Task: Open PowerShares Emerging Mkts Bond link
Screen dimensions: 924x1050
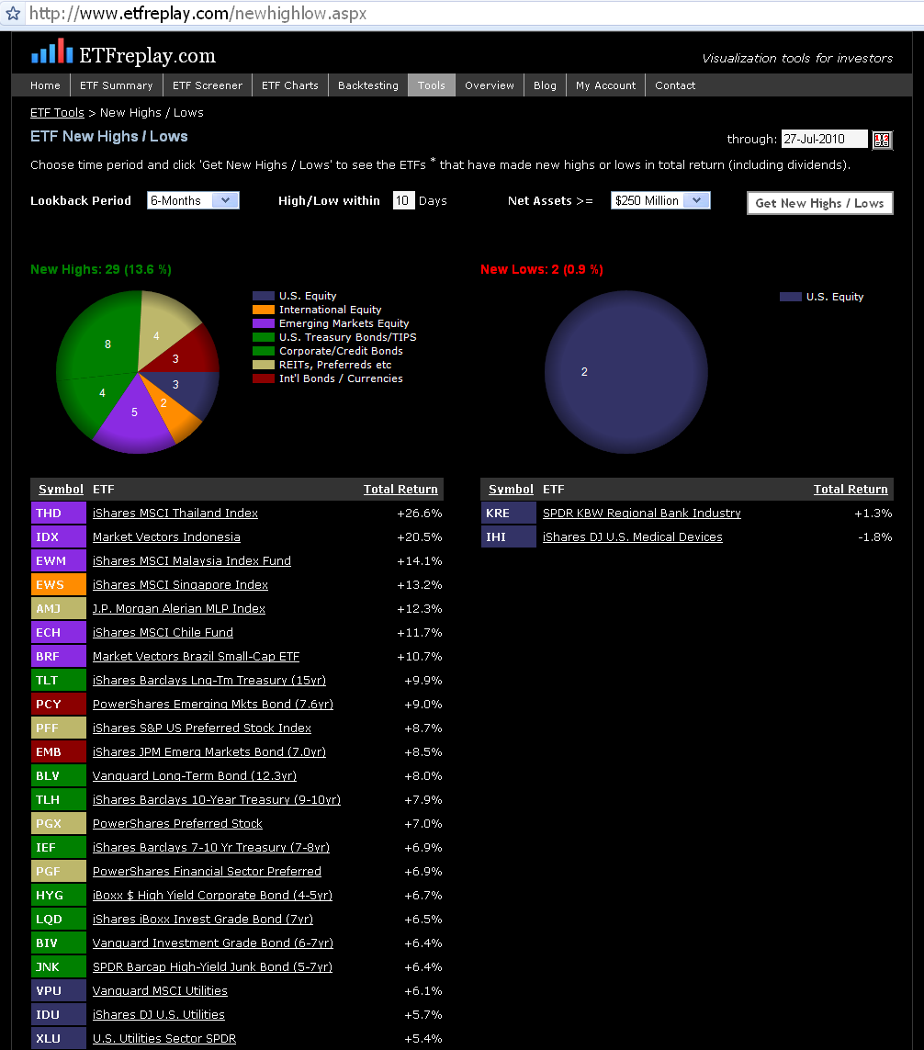Action: point(213,705)
